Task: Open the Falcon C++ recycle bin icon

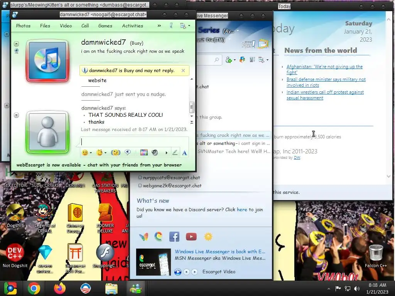Action: 376,256
